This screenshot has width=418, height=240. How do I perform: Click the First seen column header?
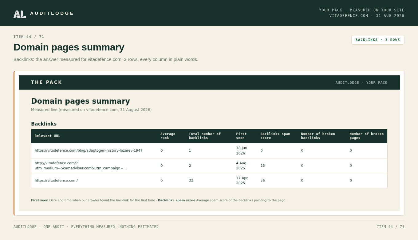[x=241, y=136]
